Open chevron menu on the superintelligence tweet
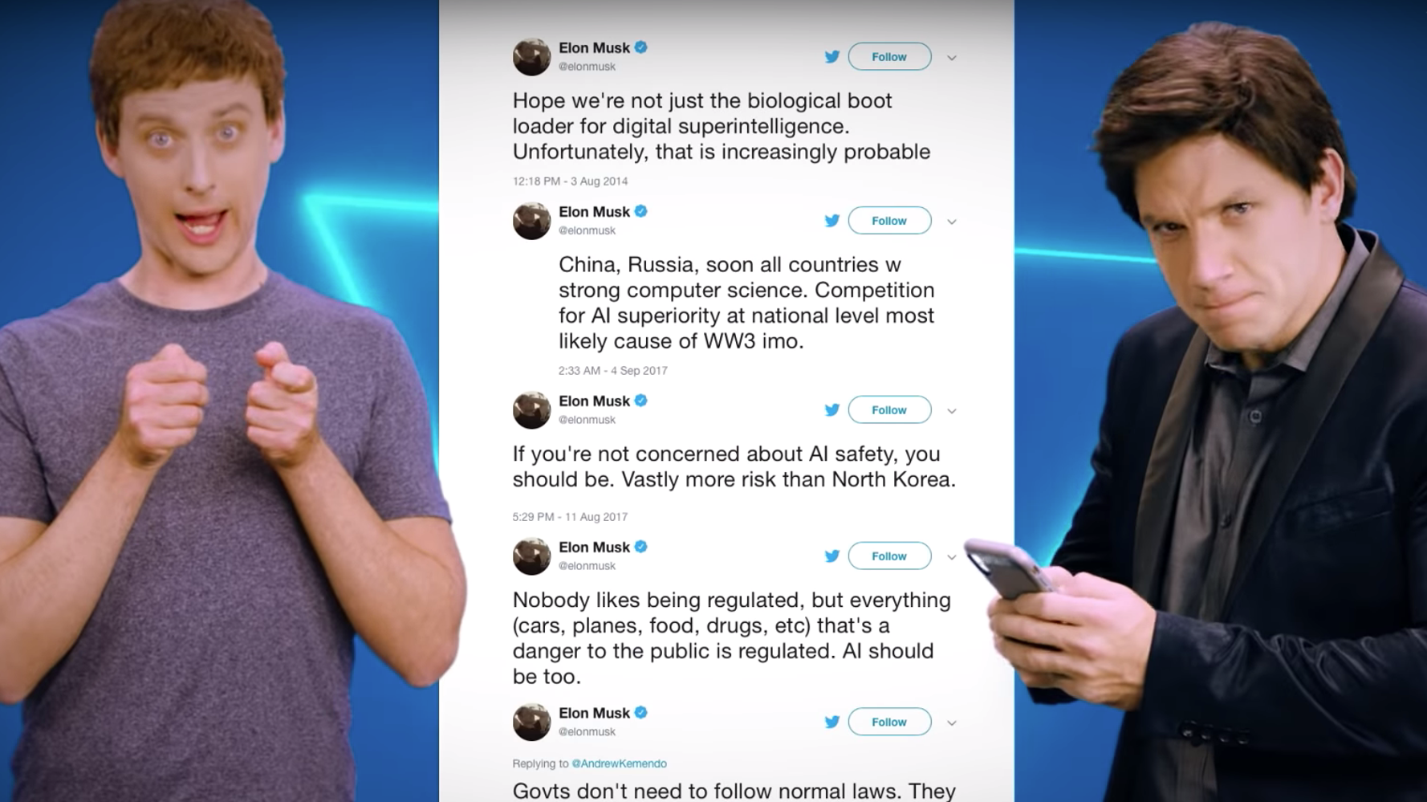Image resolution: width=1427 pixels, height=802 pixels. pos(951,58)
